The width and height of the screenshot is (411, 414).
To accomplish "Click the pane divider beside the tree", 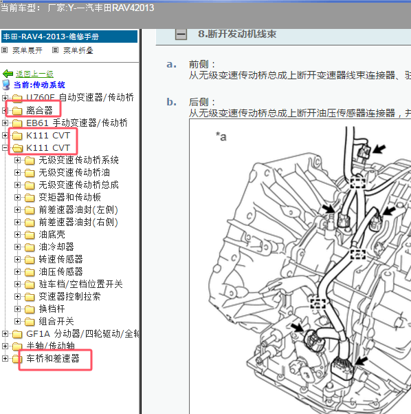I will [x=140, y=221].
